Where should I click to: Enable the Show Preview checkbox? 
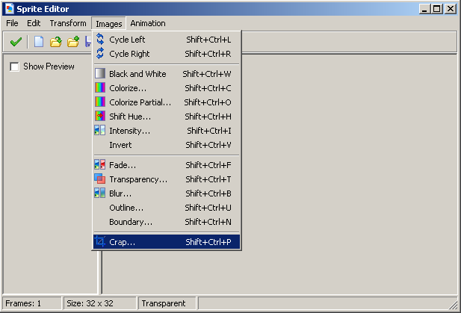(x=15, y=67)
